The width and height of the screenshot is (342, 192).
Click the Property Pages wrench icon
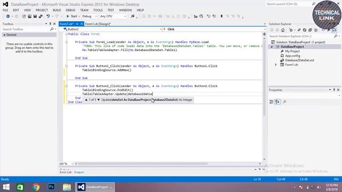point(285,102)
